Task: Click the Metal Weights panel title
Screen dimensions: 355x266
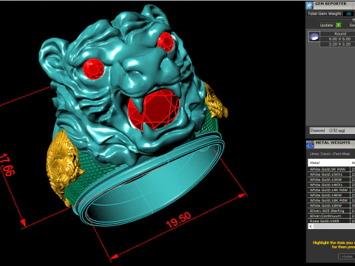Action: (x=333, y=143)
